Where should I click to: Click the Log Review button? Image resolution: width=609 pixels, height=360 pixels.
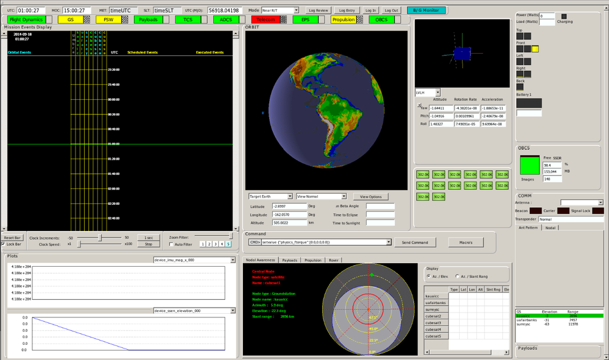(319, 10)
